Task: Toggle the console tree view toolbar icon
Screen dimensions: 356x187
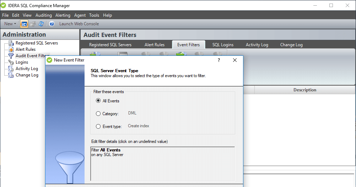Action: tap(24, 24)
